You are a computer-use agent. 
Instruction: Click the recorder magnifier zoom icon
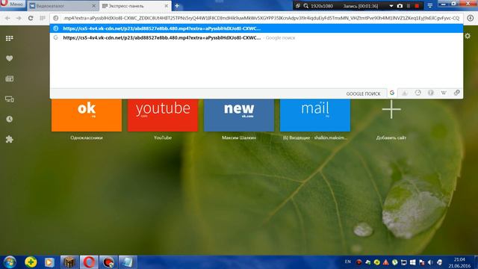(x=305, y=6)
